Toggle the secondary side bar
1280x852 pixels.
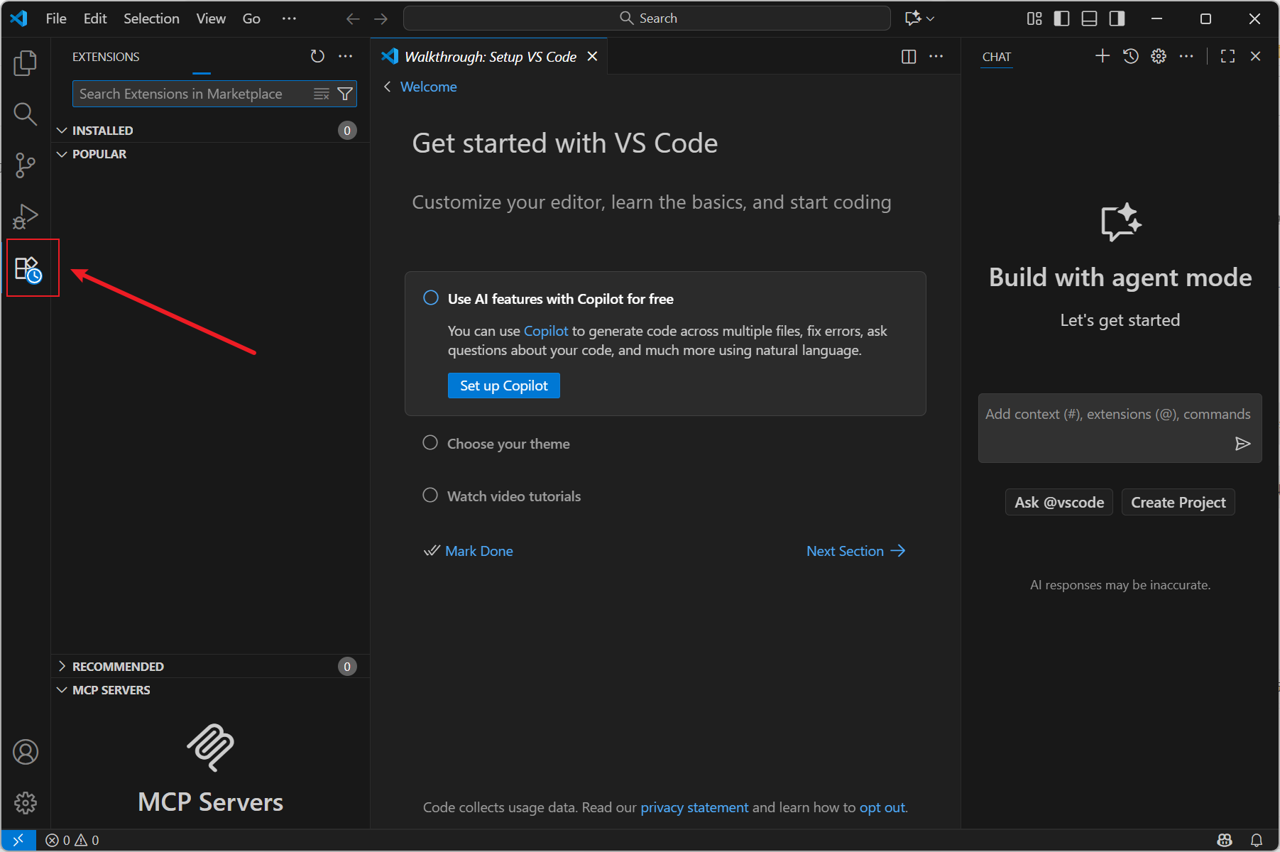(x=1117, y=18)
